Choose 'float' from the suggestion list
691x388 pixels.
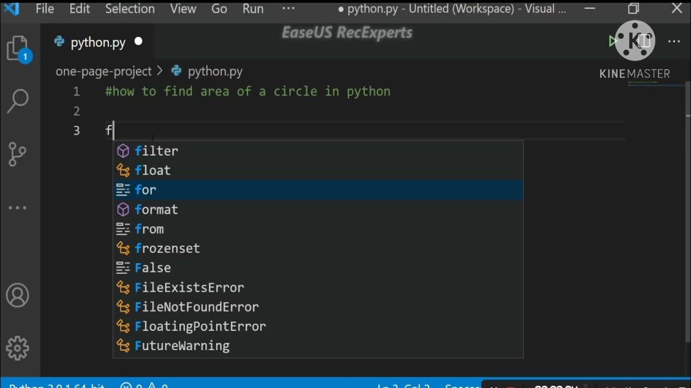coord(153,170)
